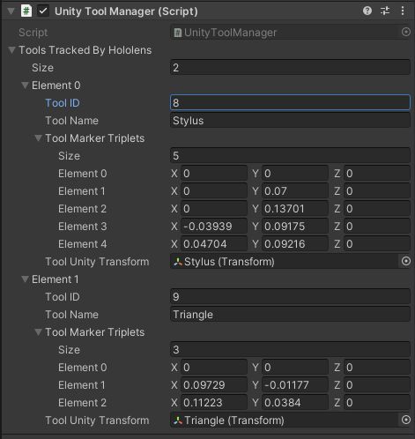415x439 pixels.
Task: Collapse the Unity Tool Manager component
Action: click(11, 11)
